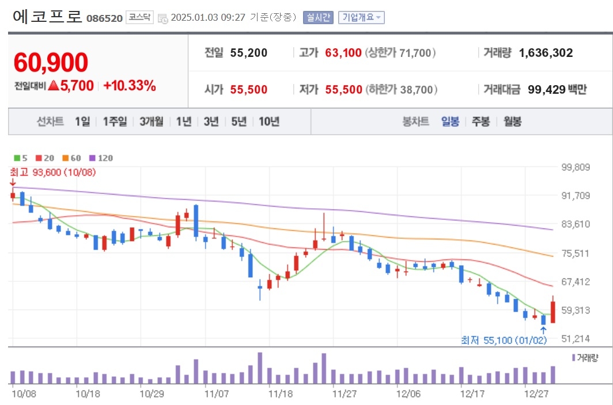
Task: Select the 일봉 daily candle chart
Action: tap(450, 121)
